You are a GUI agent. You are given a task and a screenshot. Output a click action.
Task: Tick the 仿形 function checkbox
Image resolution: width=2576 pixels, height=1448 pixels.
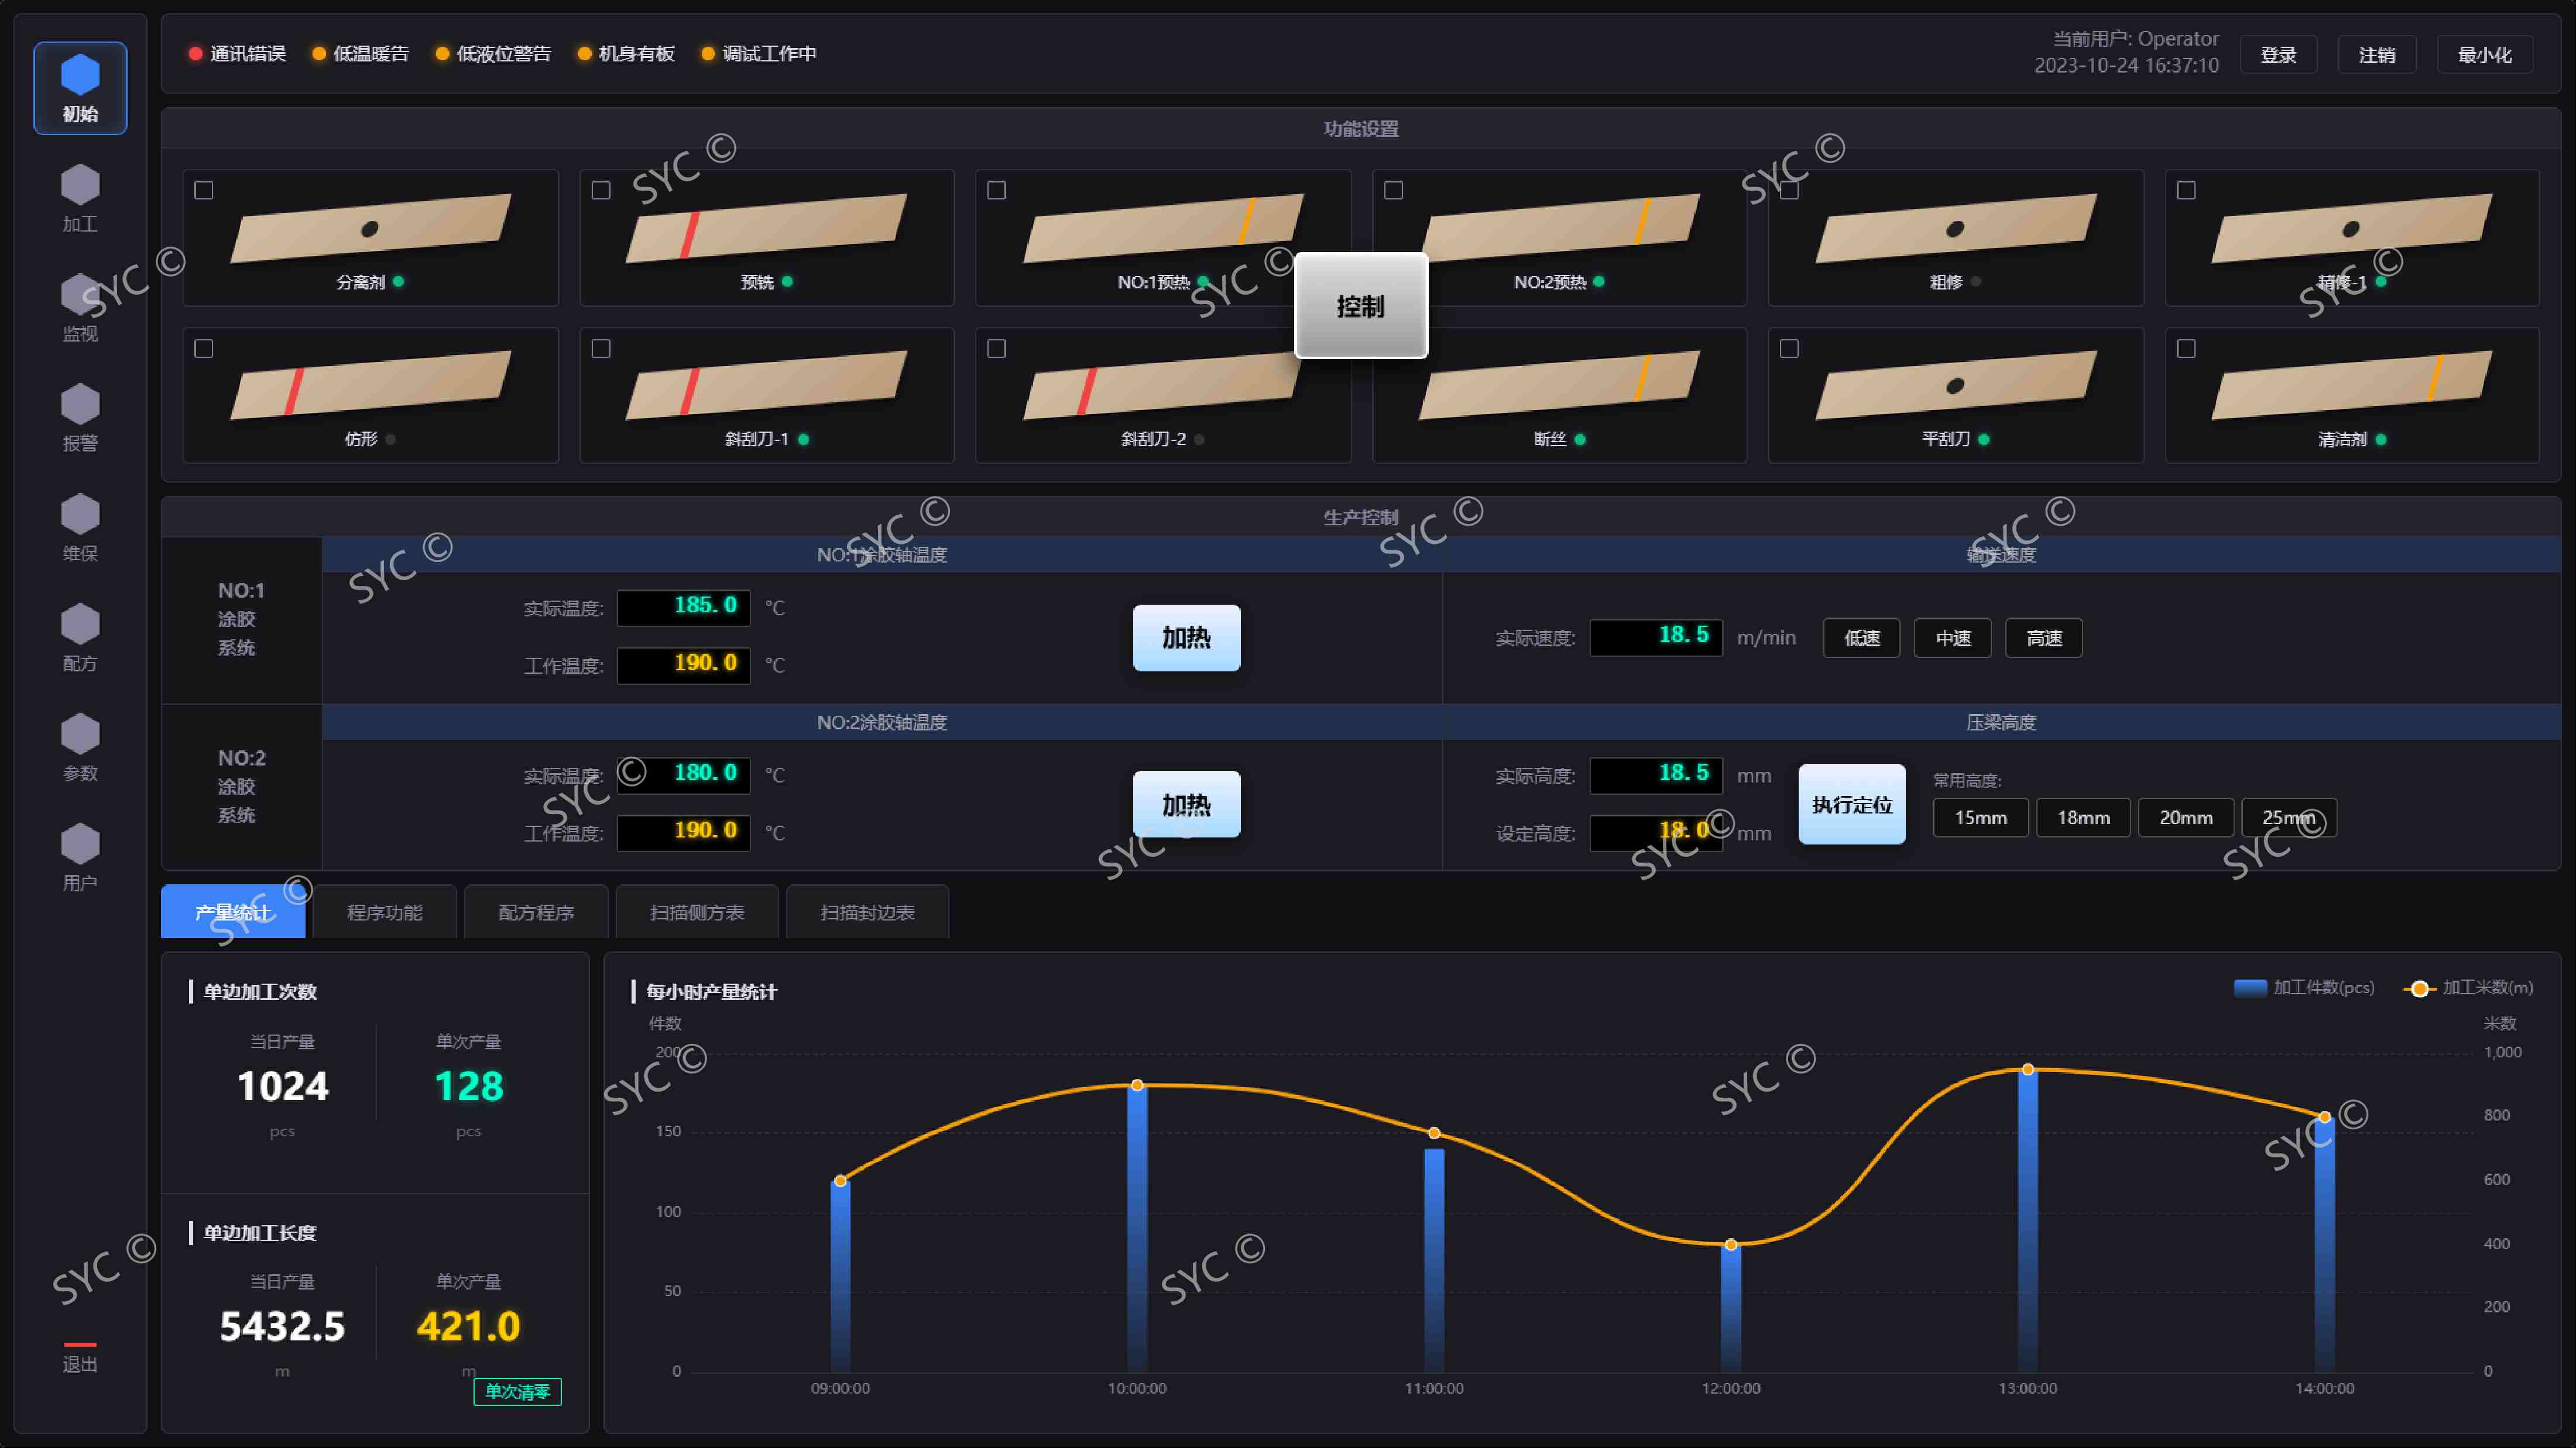(204, 349)
